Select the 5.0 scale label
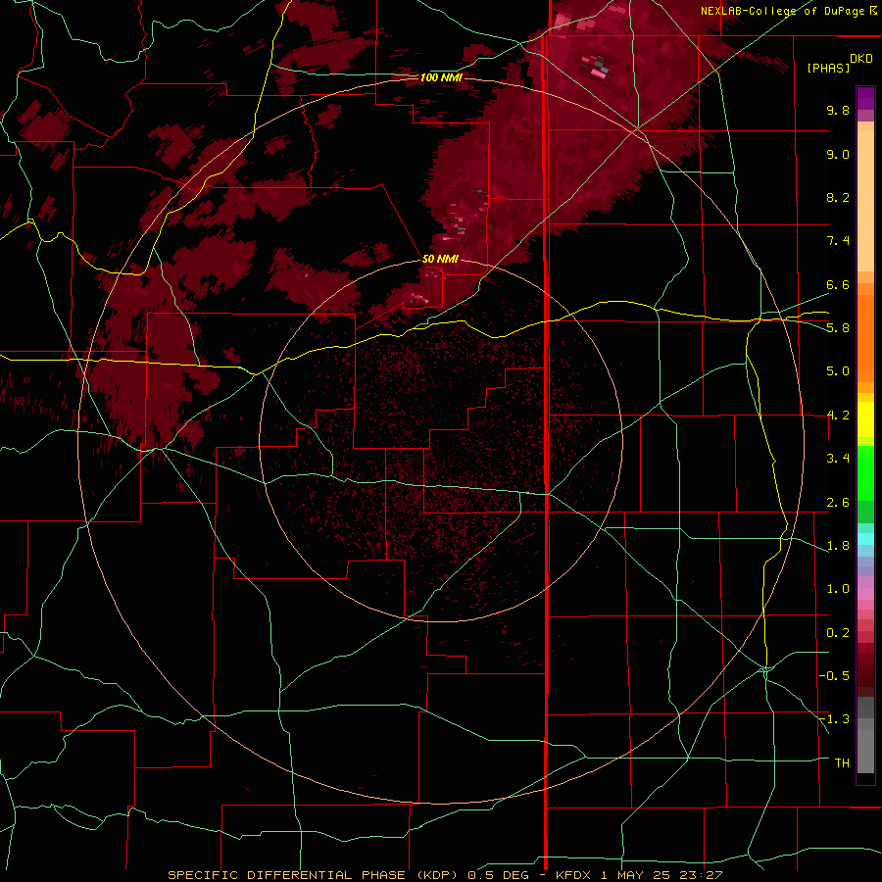 pos(838,371)
